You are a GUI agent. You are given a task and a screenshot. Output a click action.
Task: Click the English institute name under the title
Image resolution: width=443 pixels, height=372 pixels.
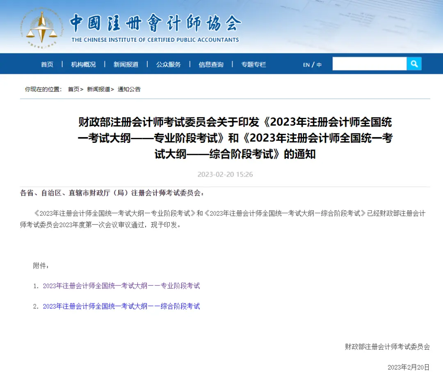click(155, 40)
